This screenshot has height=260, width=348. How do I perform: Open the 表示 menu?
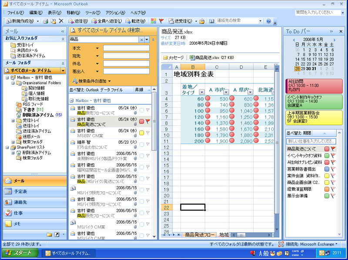click(x=54, y=13)
